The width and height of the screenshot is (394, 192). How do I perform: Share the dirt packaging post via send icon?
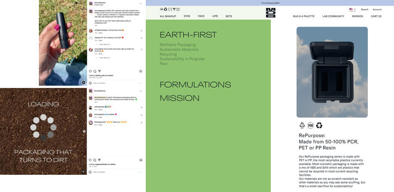(x=99, y=160)
